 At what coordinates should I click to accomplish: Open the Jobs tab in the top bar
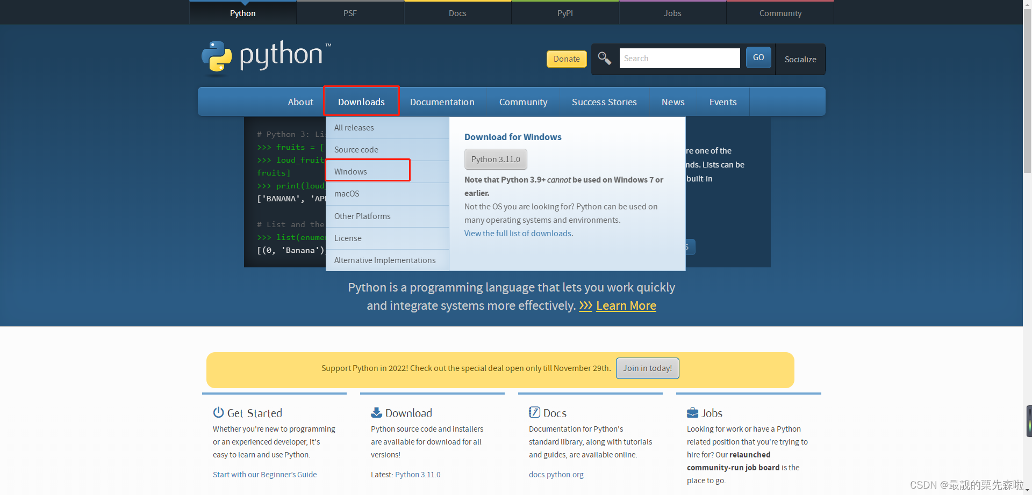tap(673, 13)
